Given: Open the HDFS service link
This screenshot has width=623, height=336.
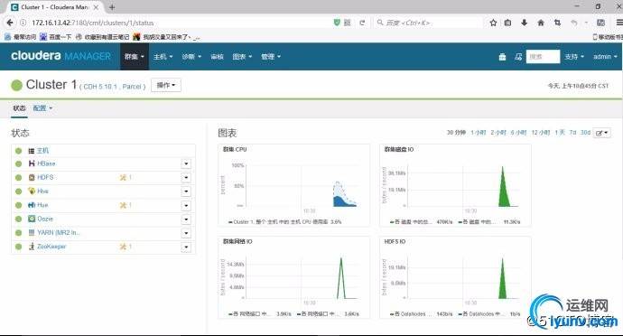Looking at the screenshot, I should [45, 177].
